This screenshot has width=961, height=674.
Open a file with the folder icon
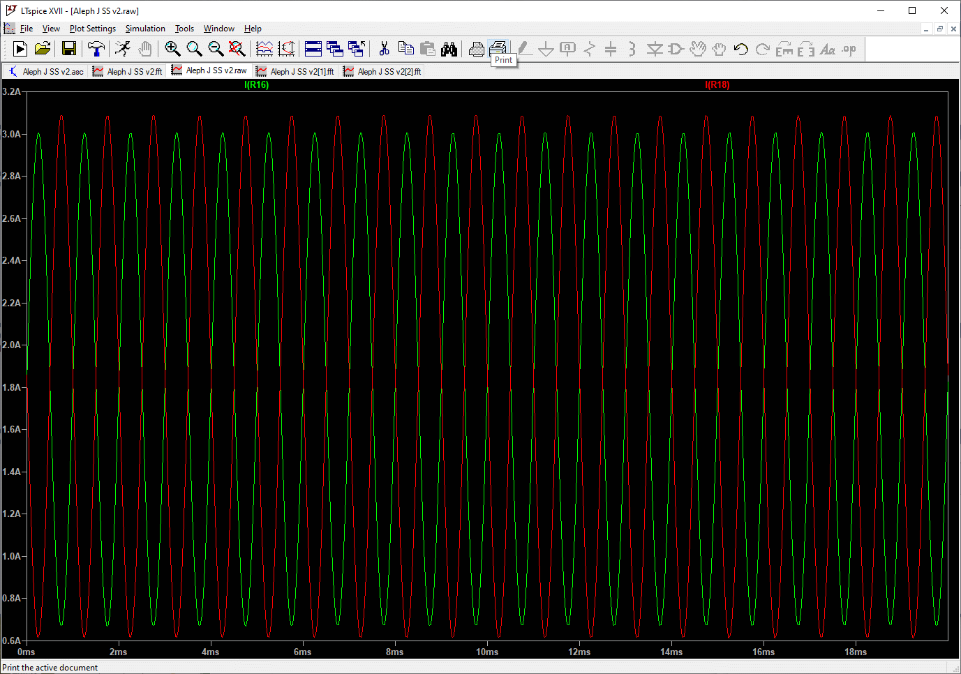43,49
